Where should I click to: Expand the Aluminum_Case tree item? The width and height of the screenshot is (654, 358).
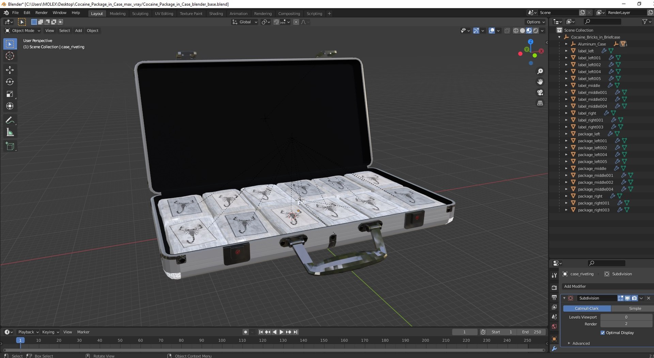(x=566, y=44)
